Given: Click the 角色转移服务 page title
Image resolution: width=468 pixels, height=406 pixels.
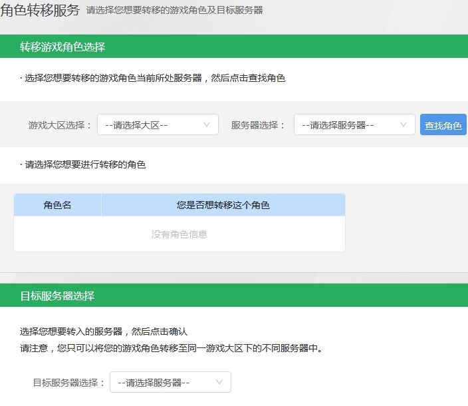Looking at the screenshot, I should 40,10.
